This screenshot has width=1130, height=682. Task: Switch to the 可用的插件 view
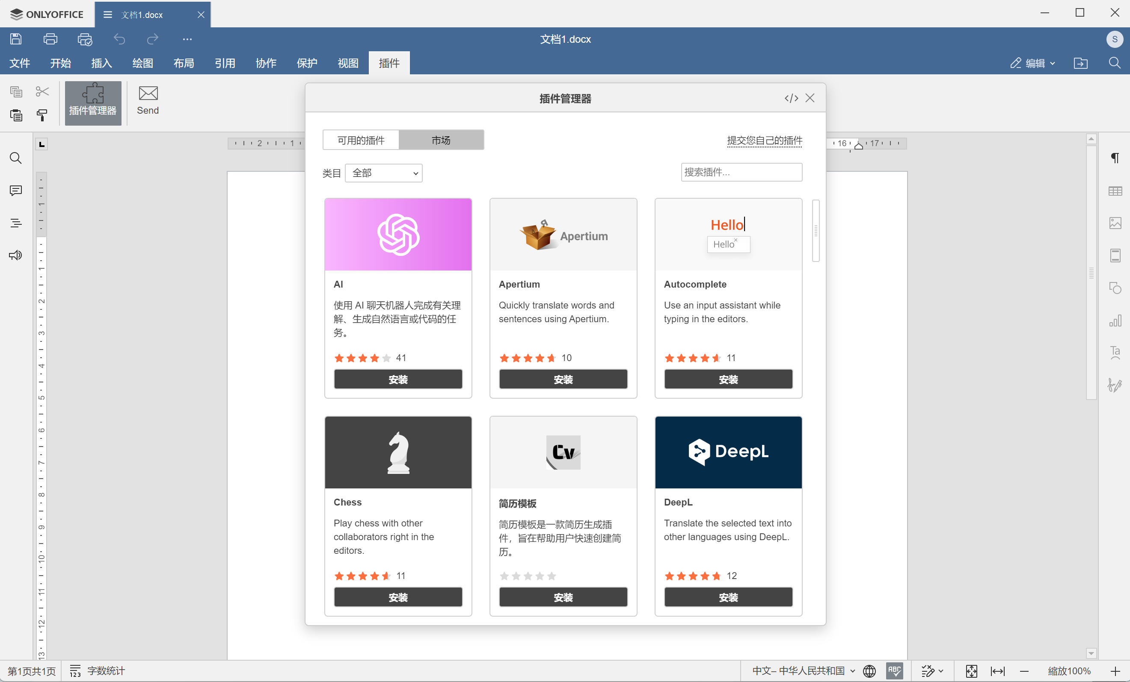click(x=361, y=140)
